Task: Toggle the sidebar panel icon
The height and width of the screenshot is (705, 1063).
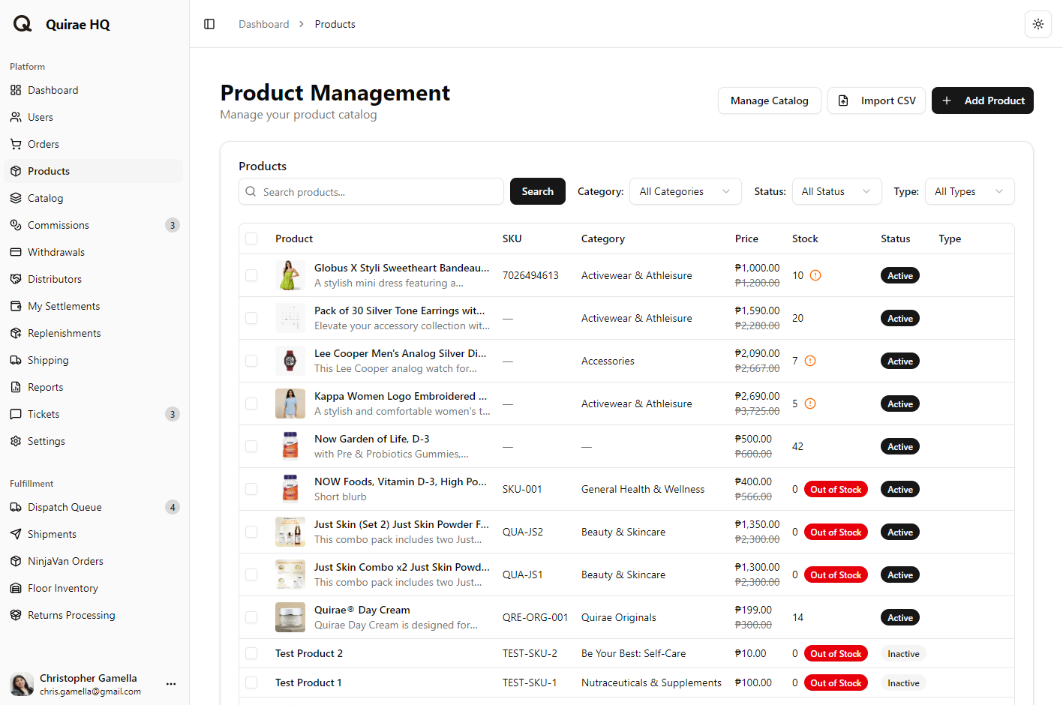Action: coord(209,24)
